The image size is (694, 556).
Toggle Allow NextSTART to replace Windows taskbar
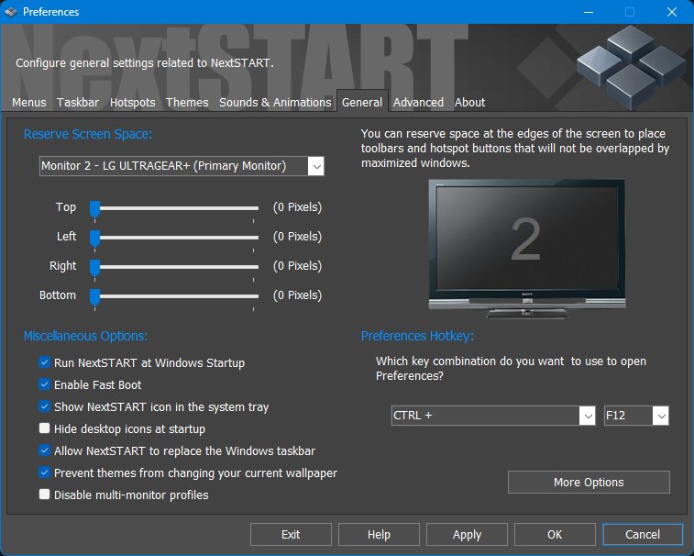[x=44, y=450]
